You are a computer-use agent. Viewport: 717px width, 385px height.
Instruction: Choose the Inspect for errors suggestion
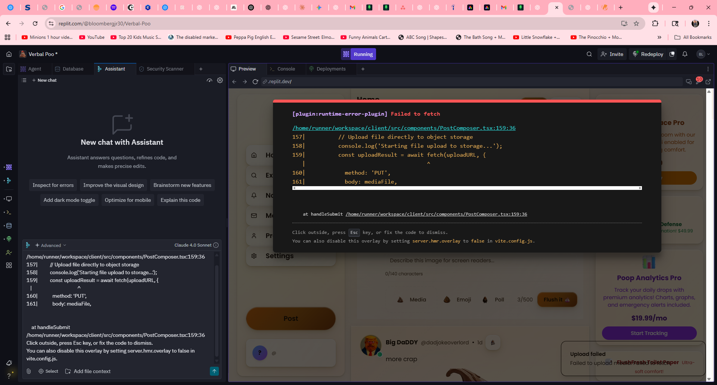pyautogui.click(x=53, y=185)
